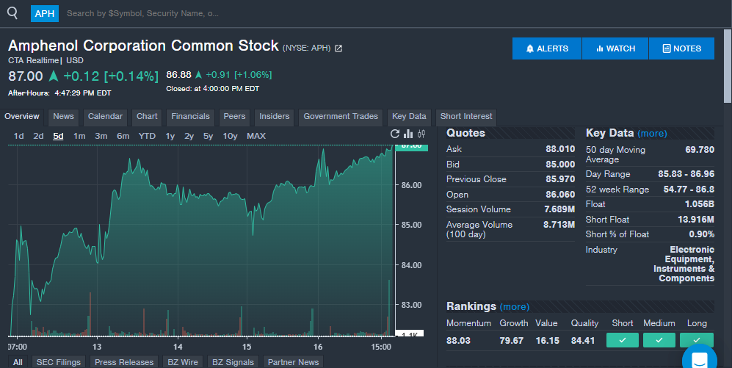The width and height of the screenshot is (732, 368).
Task: Click the Momentum score 88.03
Action: click(x=458, y=340)
